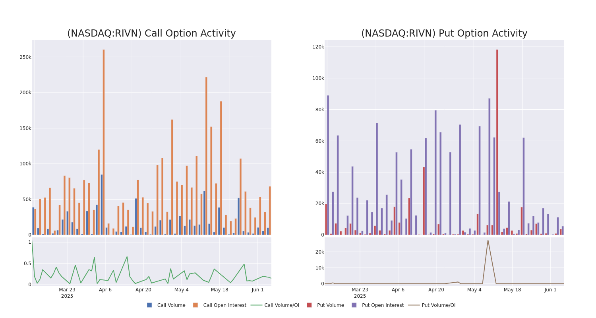
Task: Click the 80k tick on put chart axis
Action: 319,110
